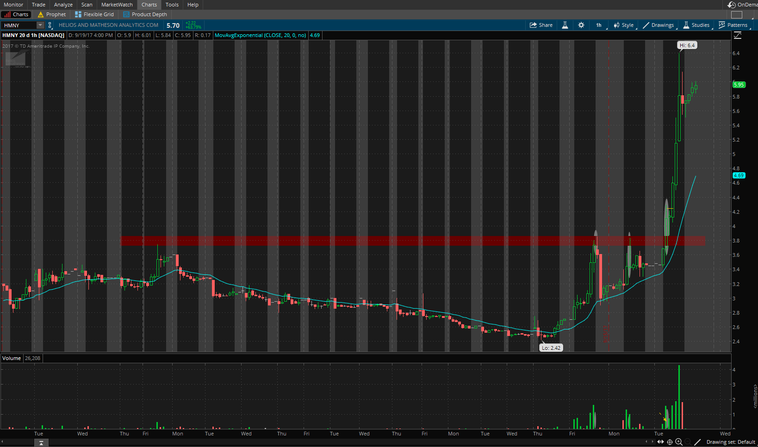Image resolution: width=758 pixels, height=447 pixels.
Task: Click the 26,208 volume value
Action: (x=32, y=358)
